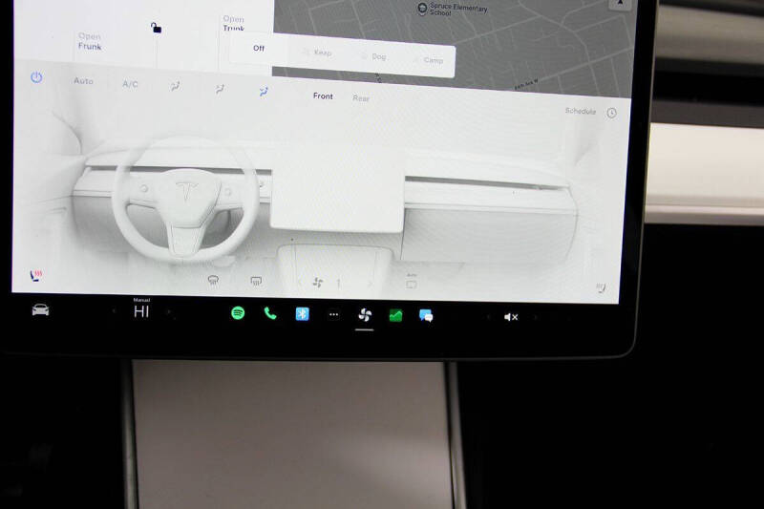Tap the unlocked padlock icon

pyautogui.click(x=156, y=28)
